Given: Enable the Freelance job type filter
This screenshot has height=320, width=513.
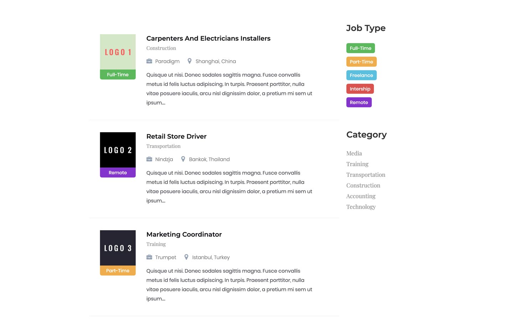Looking at the screenshot, I should [361, 75].
